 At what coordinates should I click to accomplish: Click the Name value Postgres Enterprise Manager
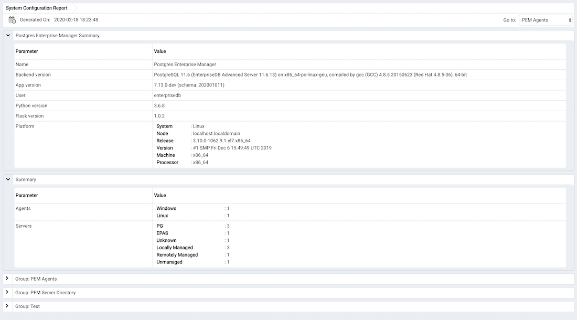pyautogui.click(x=185, y=65)
